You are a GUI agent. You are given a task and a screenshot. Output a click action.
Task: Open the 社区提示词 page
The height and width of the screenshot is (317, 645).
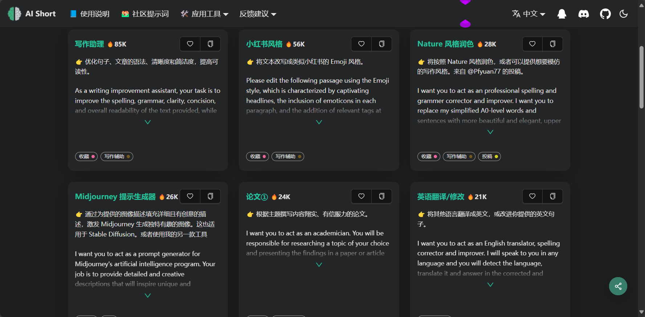[145, 14]
